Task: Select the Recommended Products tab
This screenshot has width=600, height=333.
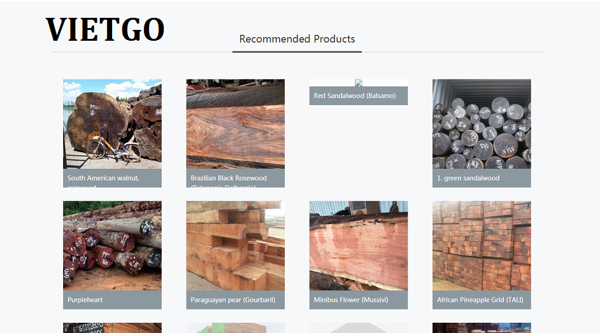Action: tap(297, 39)
